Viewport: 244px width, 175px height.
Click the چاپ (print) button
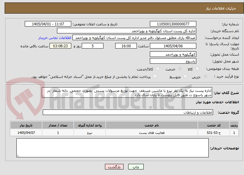[x=136, y=167]
